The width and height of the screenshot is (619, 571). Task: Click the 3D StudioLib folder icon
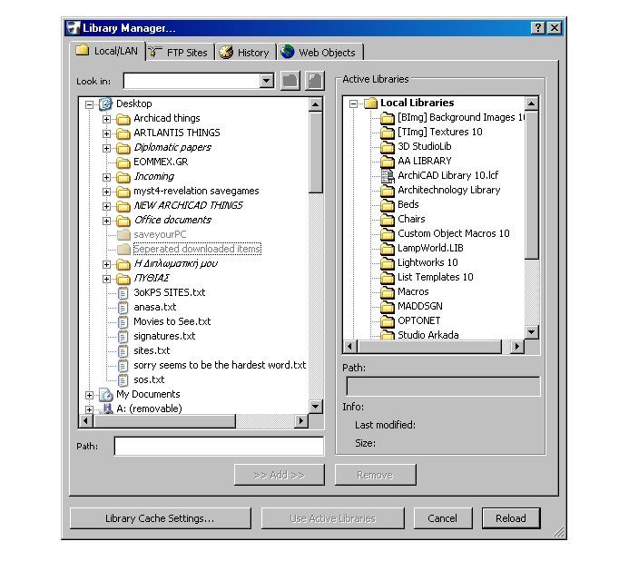pyautogui.click(x=388, y=146)
